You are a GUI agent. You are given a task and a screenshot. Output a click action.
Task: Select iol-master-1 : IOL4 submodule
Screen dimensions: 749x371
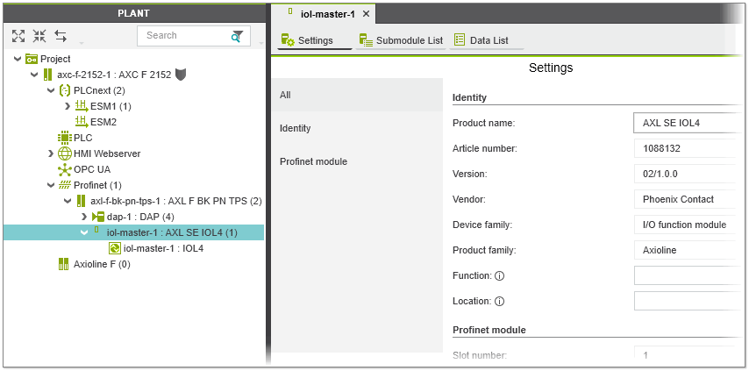163,248
